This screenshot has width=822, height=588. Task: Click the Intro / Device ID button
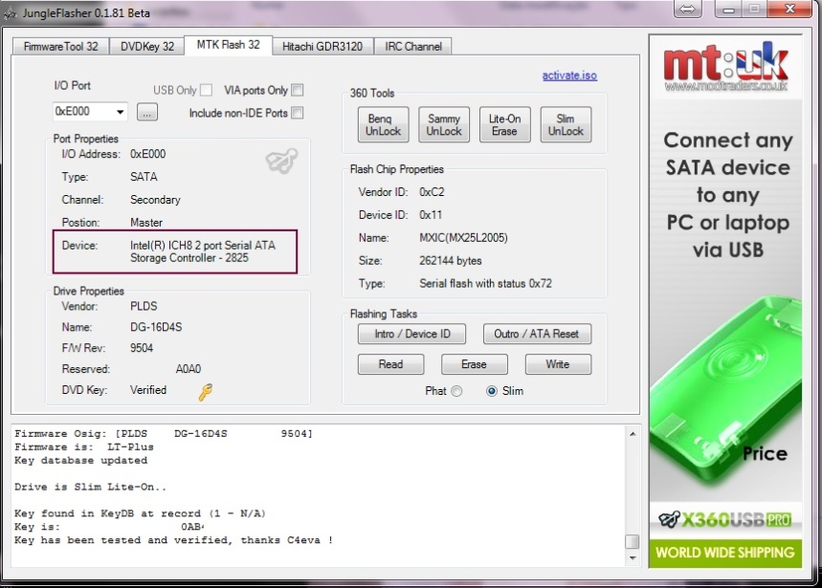coord(412,334)
